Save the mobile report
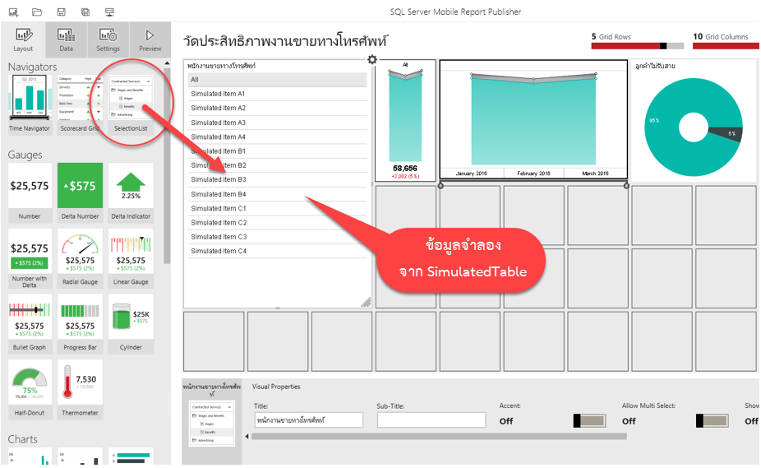 click(62, 12)
